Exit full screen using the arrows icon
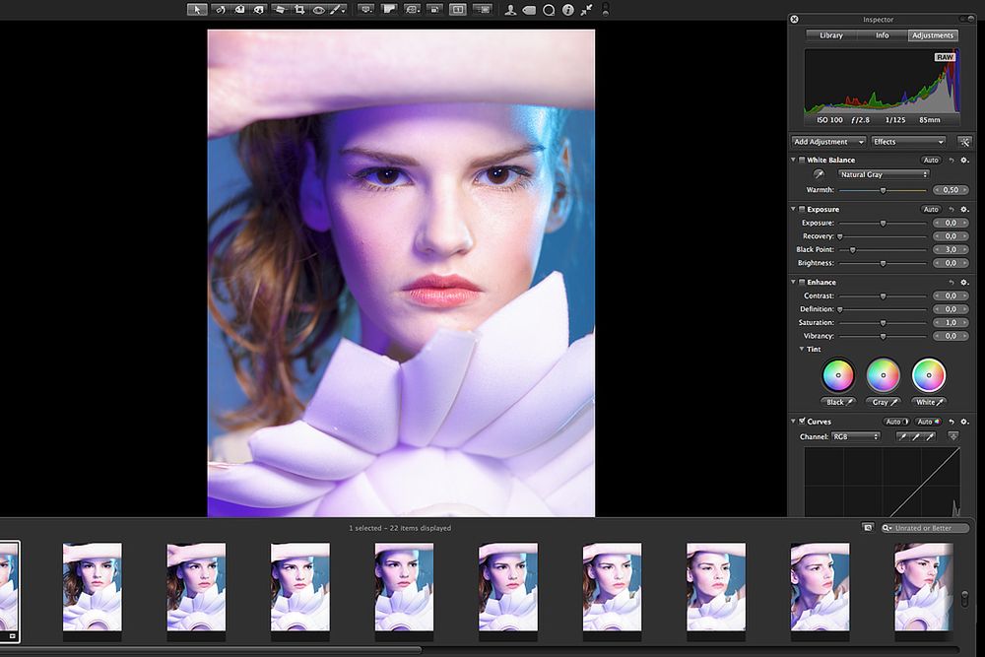 586,10
